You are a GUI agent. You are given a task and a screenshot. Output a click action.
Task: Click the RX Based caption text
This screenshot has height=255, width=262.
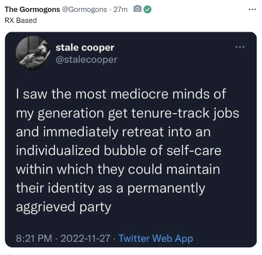pyautogui.click(x=21, y=21)
